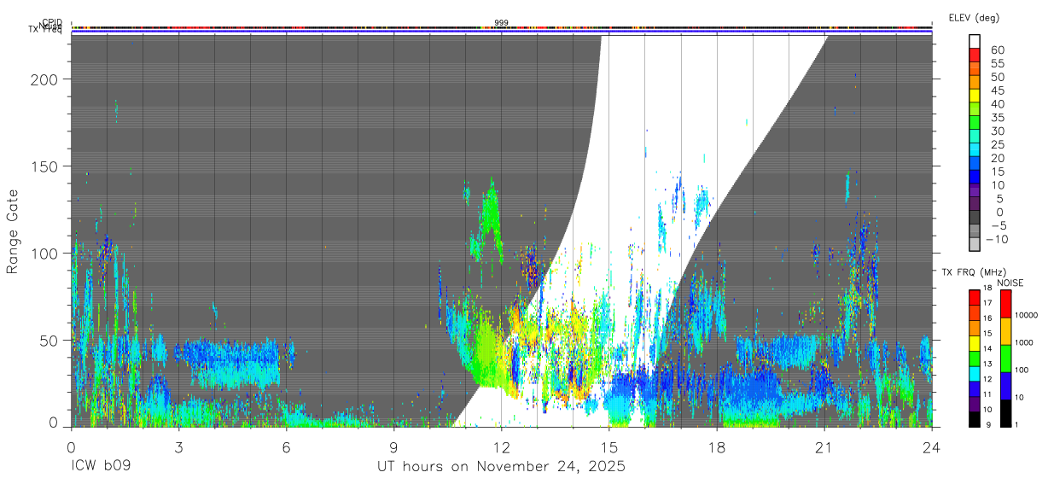This screenshot has height=484, width=1048.
Task: Select the dark blue 10–15 degree ELEV segment
Action: [975, 177]
